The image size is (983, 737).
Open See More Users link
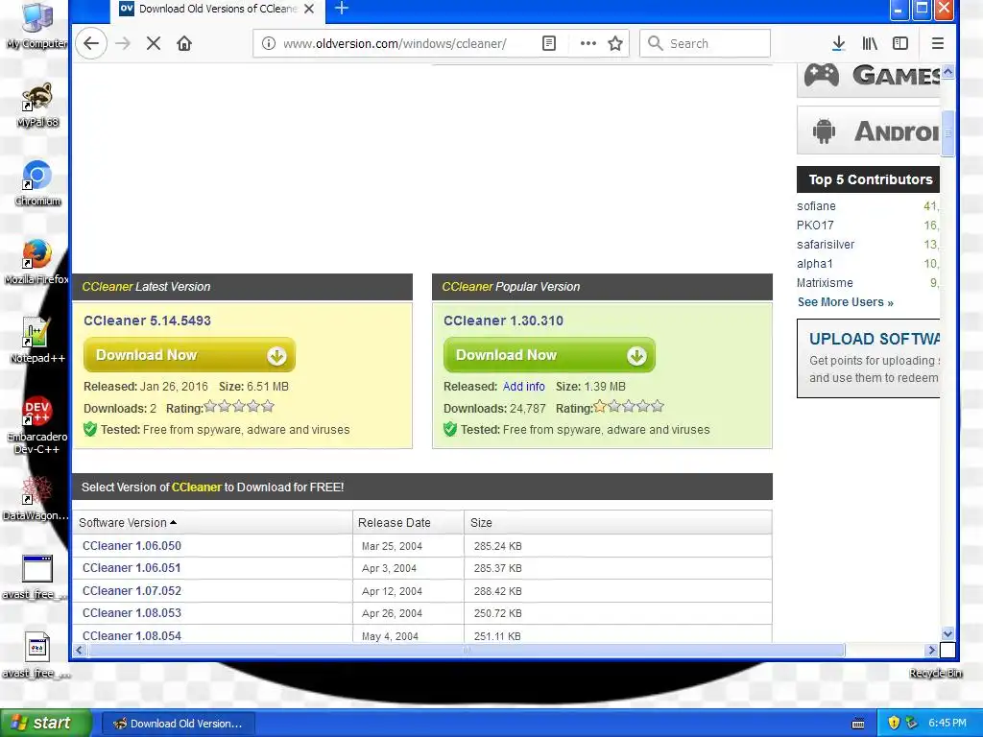click(x=845, y=302)
